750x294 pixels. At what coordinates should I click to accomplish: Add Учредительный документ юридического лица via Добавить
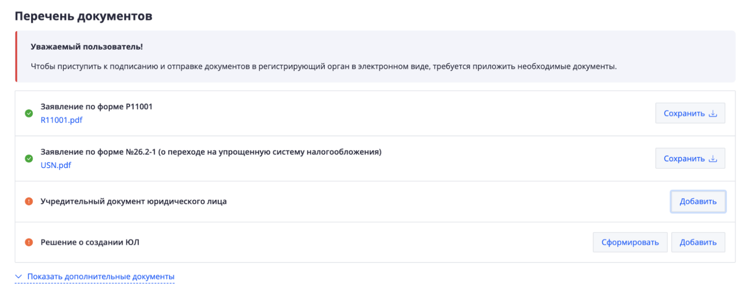[698, 201]
